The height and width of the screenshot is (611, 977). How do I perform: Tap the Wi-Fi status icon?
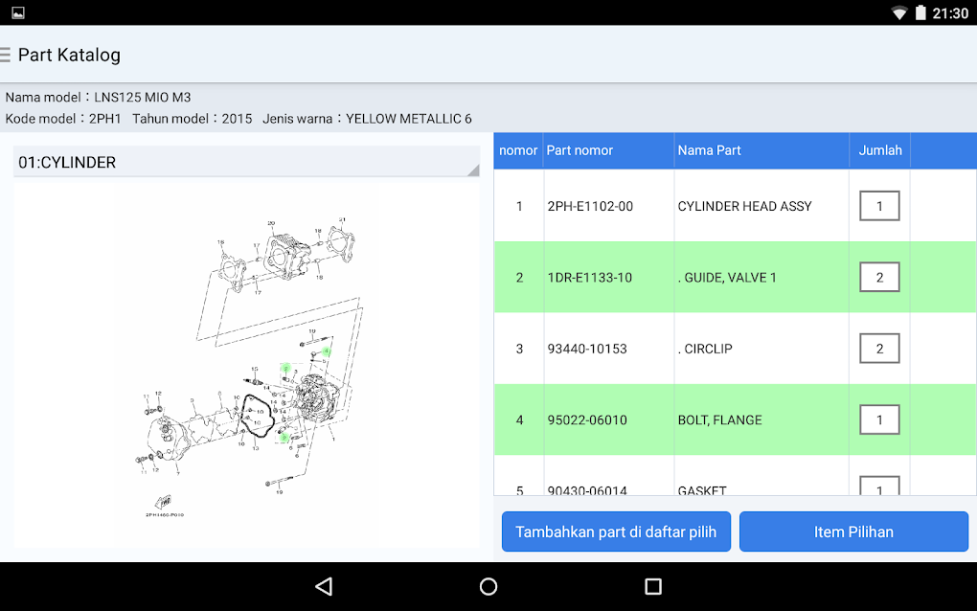click(899, 12)
